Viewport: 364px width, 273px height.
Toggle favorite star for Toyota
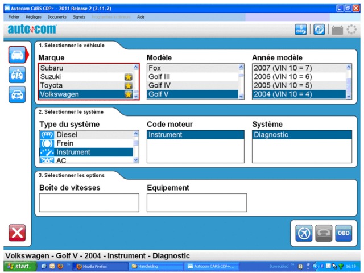tap(128, 86)
